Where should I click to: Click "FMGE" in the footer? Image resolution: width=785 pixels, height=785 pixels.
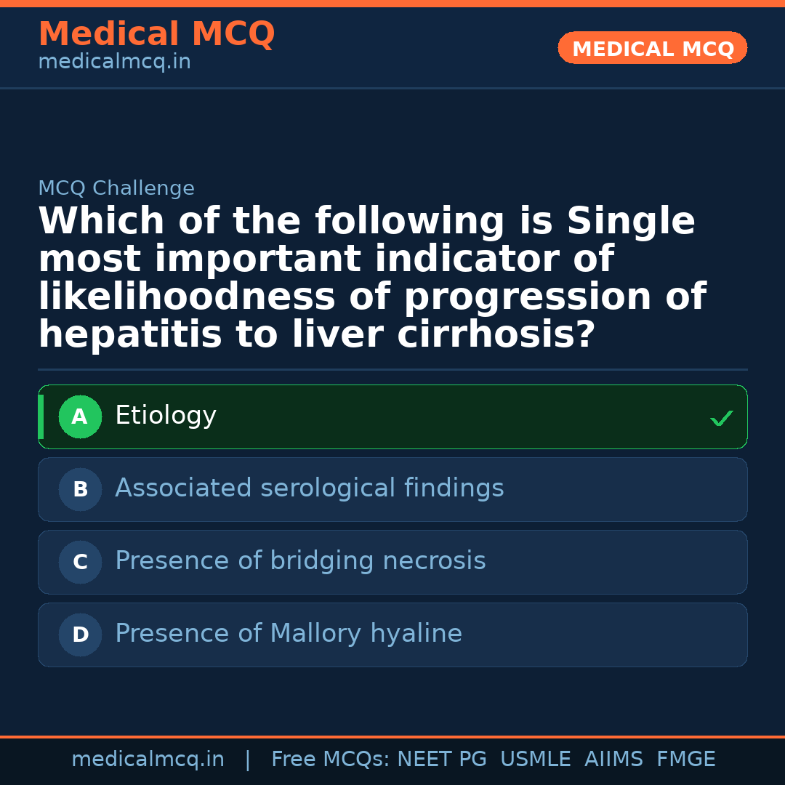tap(685, 760)
